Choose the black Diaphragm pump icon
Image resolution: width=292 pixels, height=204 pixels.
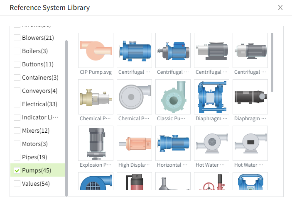pyautogui.click(x=250, y=97)
